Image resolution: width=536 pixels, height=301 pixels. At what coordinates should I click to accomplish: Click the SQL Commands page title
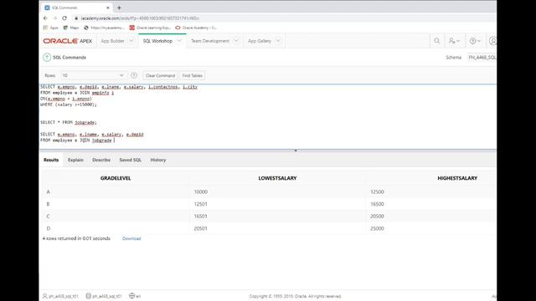pyautogui.click(x=70, y=58)
